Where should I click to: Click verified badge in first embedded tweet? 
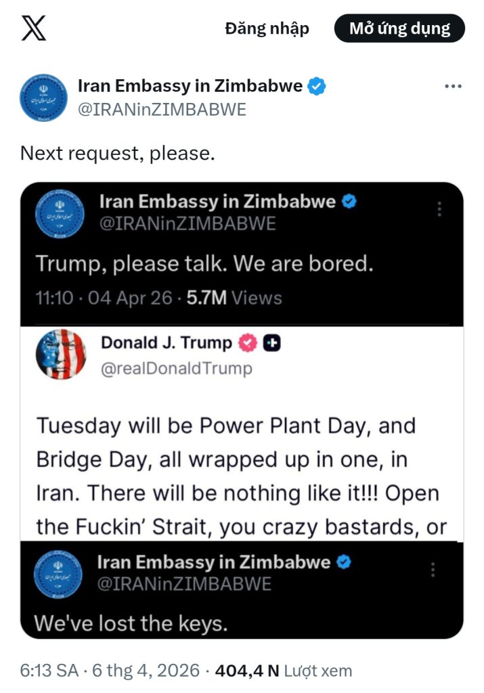pos(349,202)
